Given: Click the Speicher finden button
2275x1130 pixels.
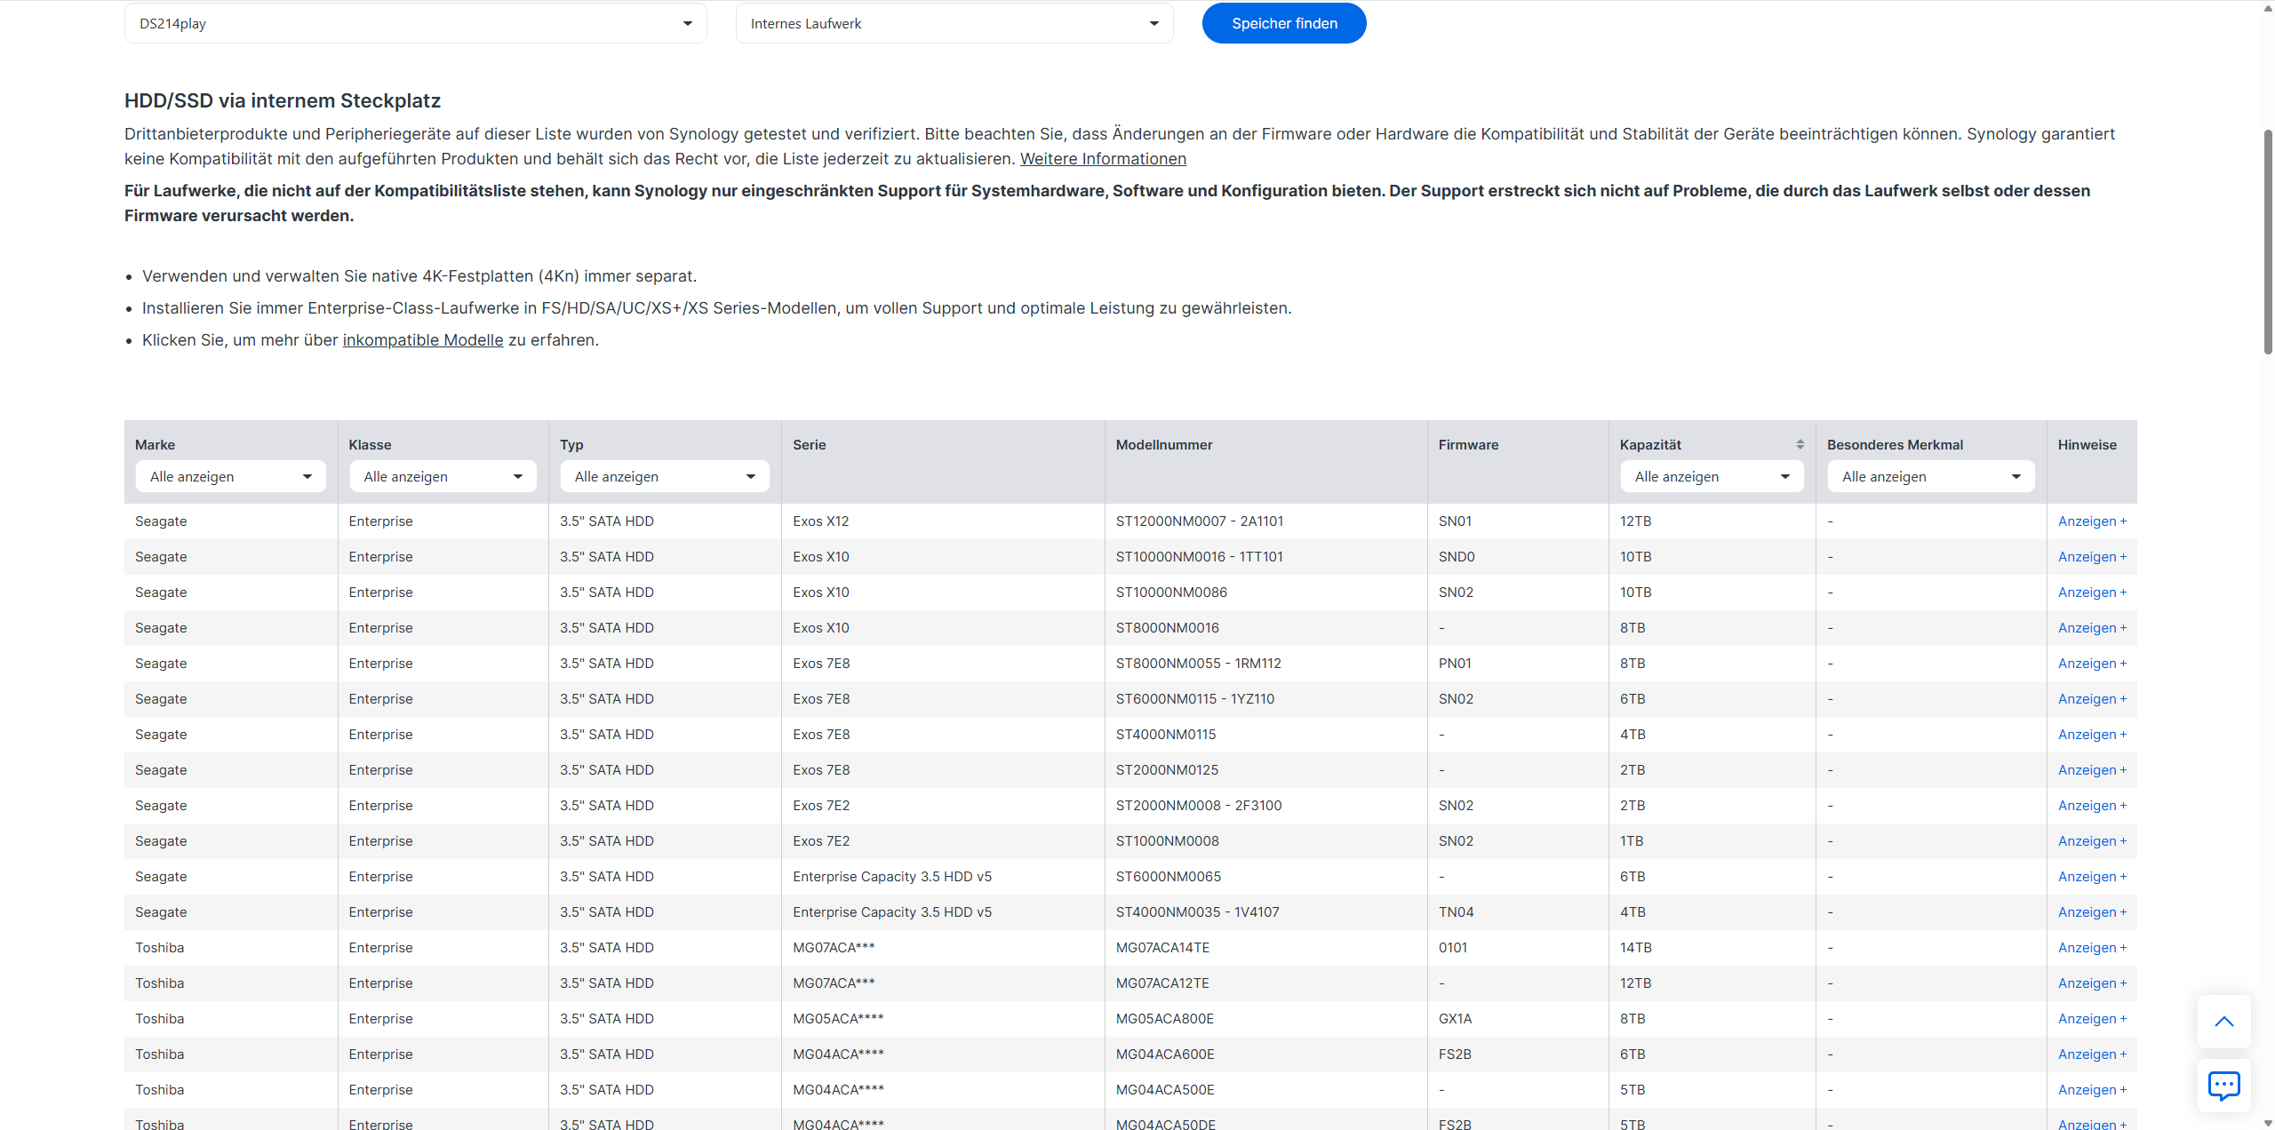Looking at the screenshot, I should click(1283, 24).
